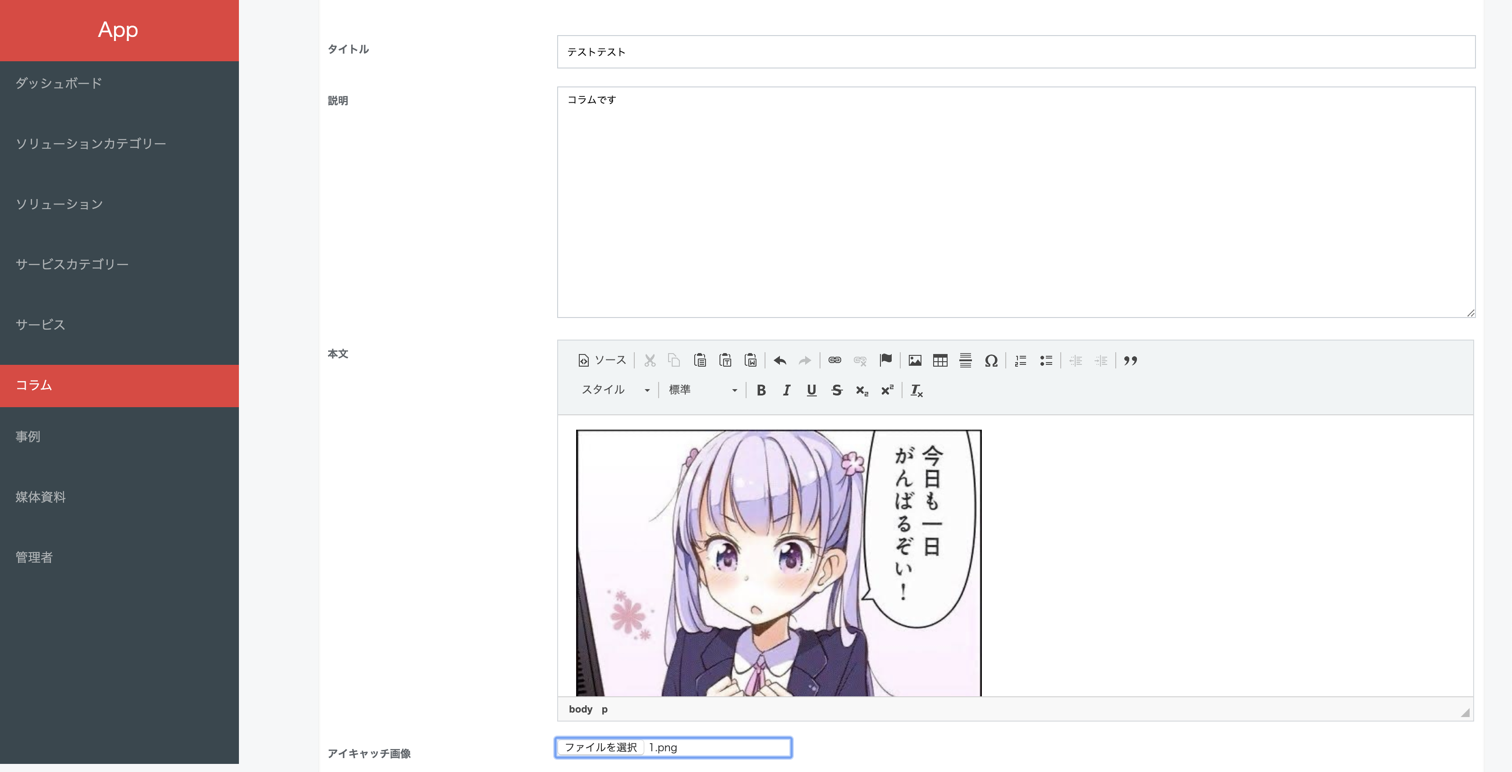Toggle Underline formatting
The image size is (1512, 772).
[x=812, y=390]
